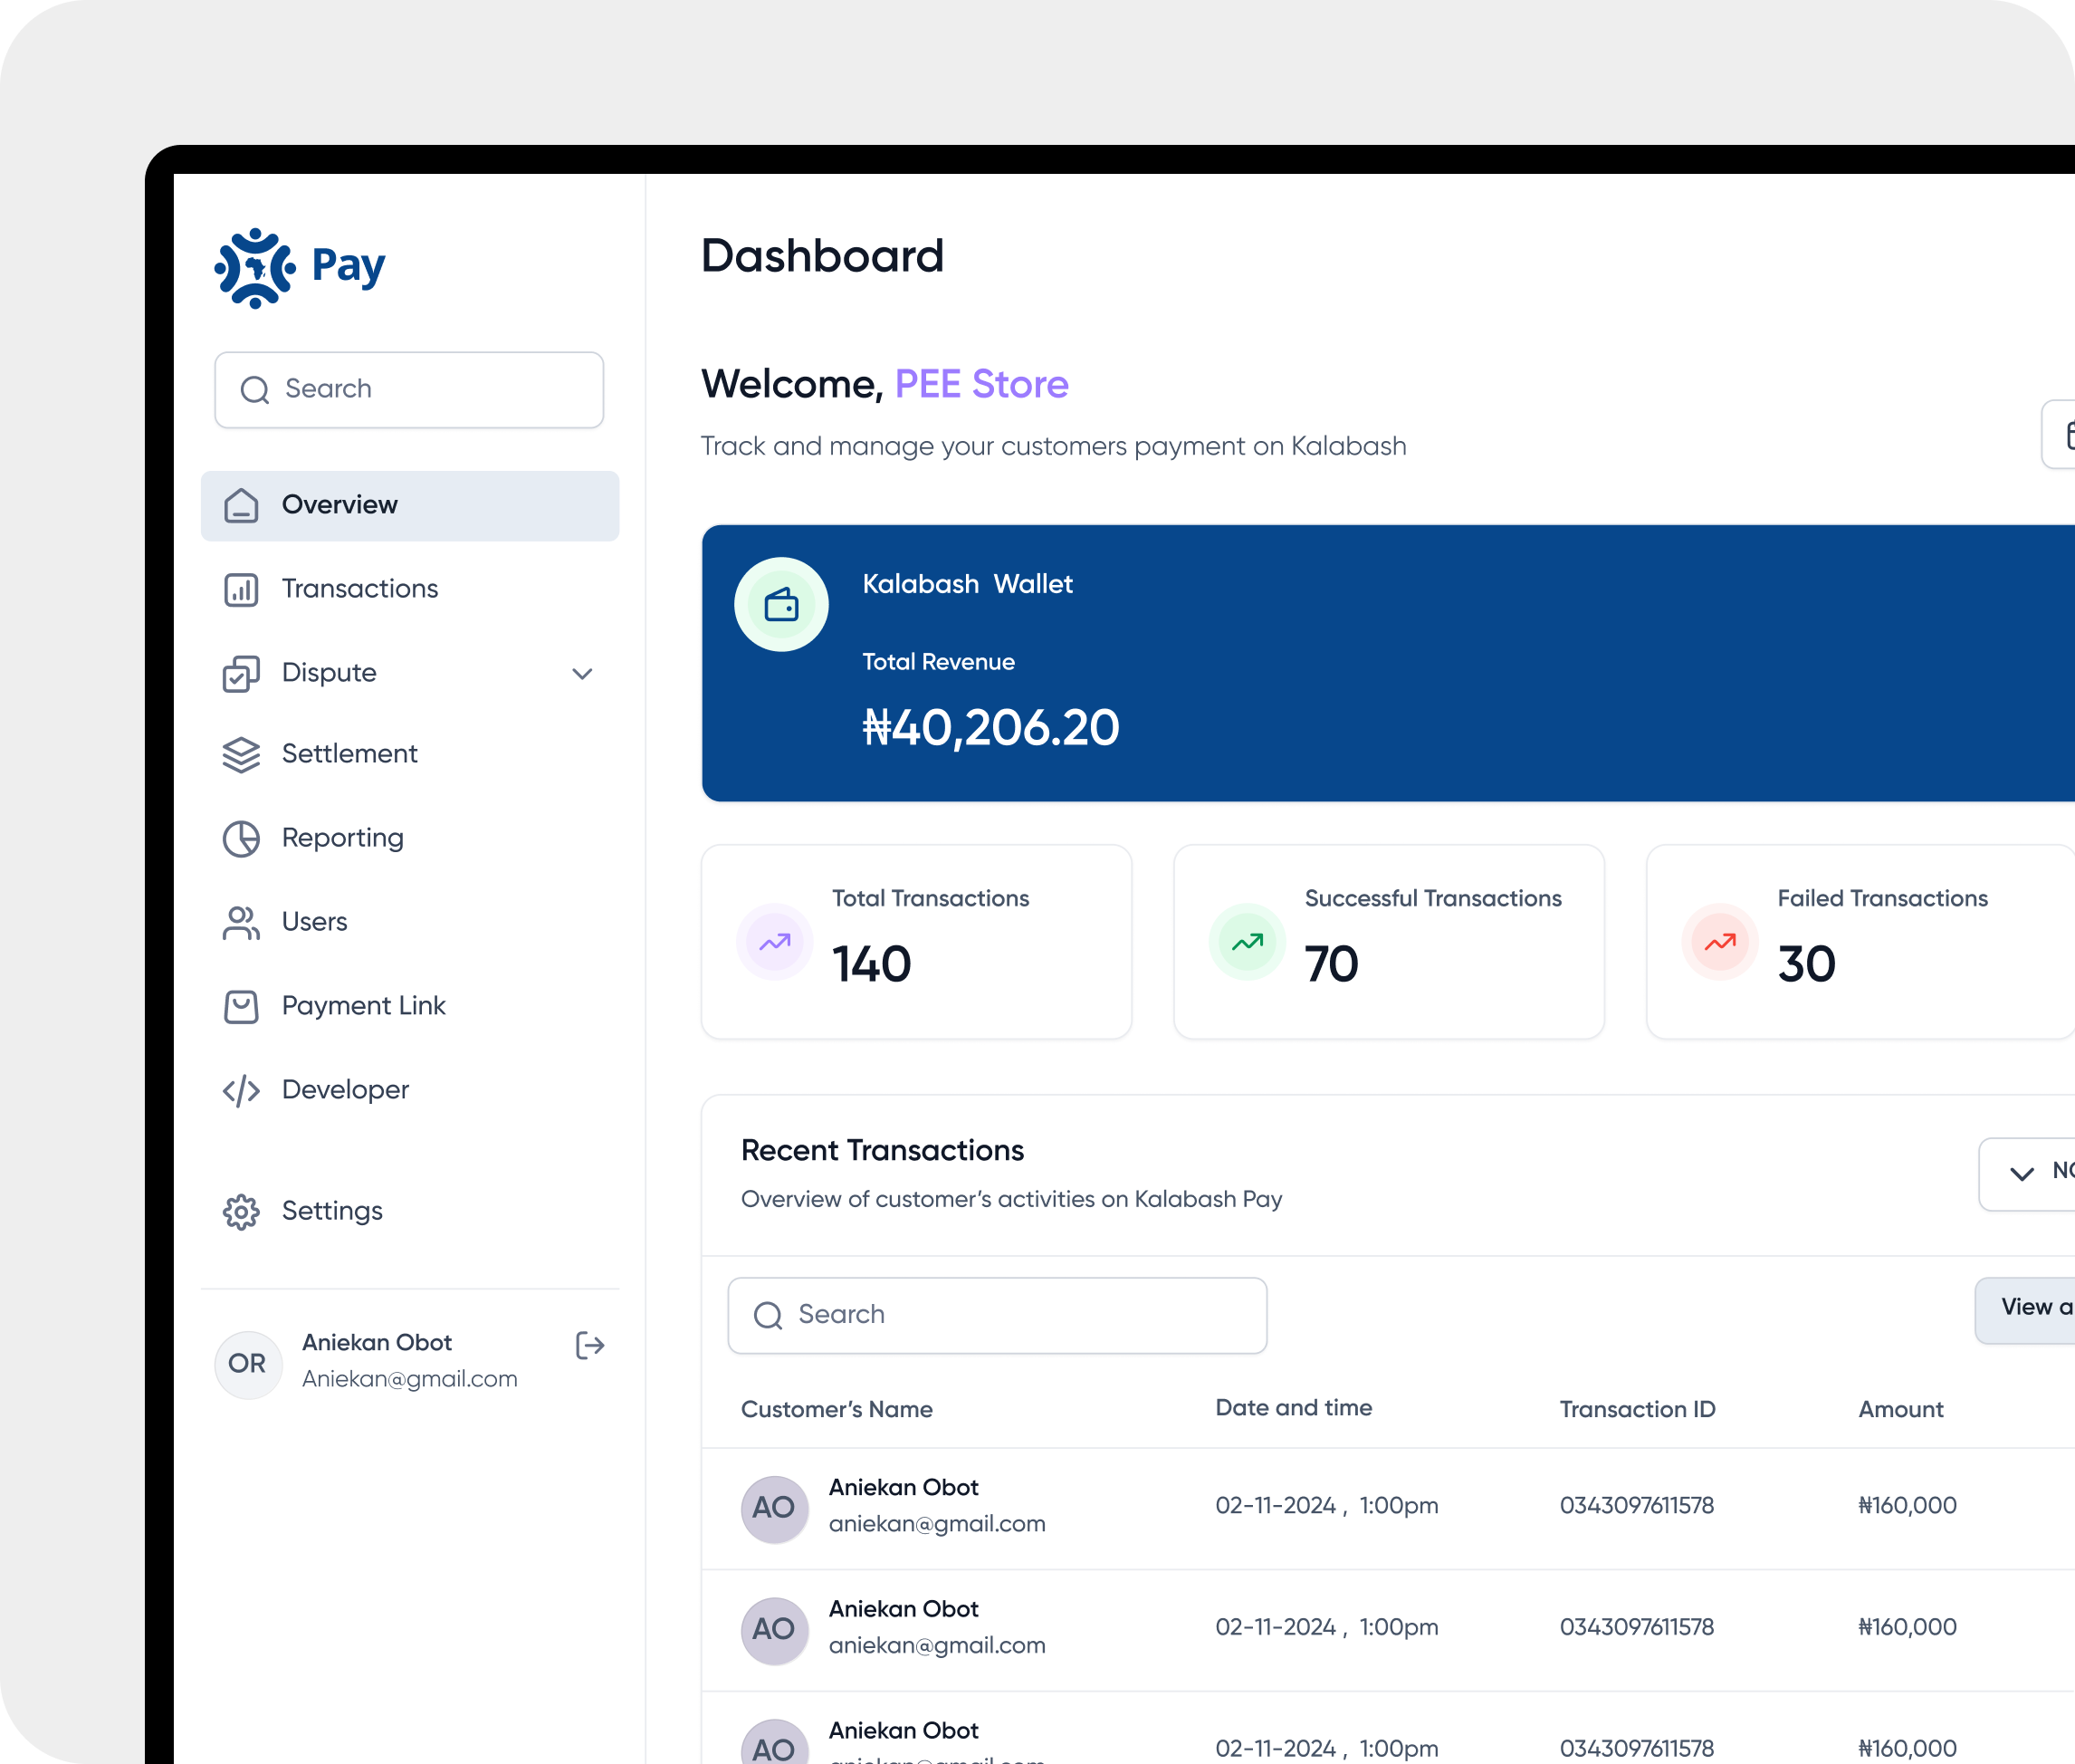
Task: Click the View all button
Action: coord(2025,1311)
